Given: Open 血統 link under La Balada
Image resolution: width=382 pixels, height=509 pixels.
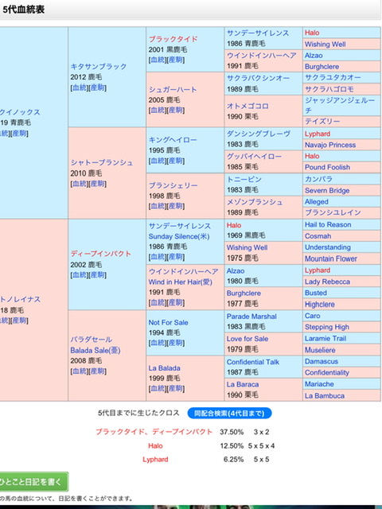Looking at the screenshot, I should click(x=158, y=389).
